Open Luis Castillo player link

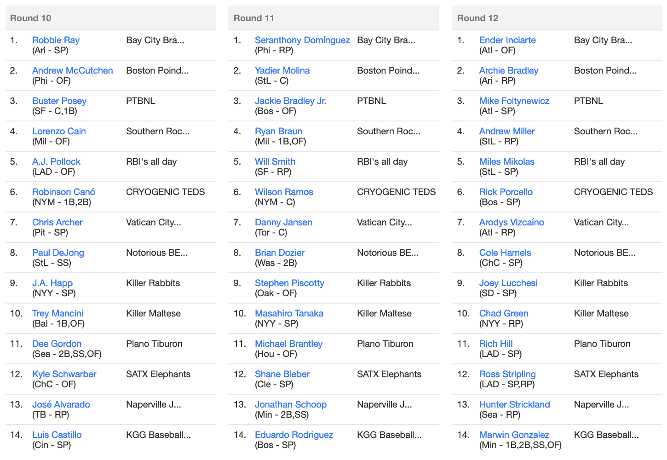[x=57, y=435]
